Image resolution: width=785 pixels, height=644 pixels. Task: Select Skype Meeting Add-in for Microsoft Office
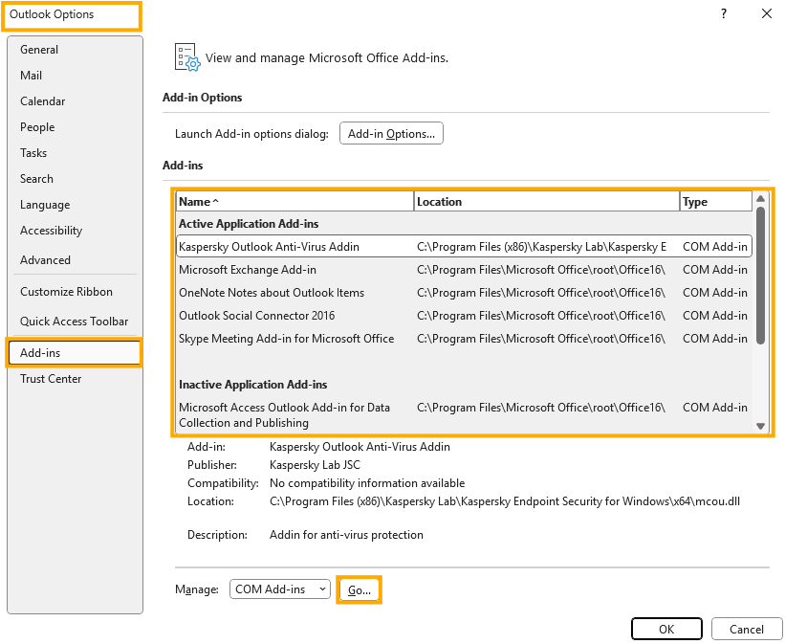464,339
